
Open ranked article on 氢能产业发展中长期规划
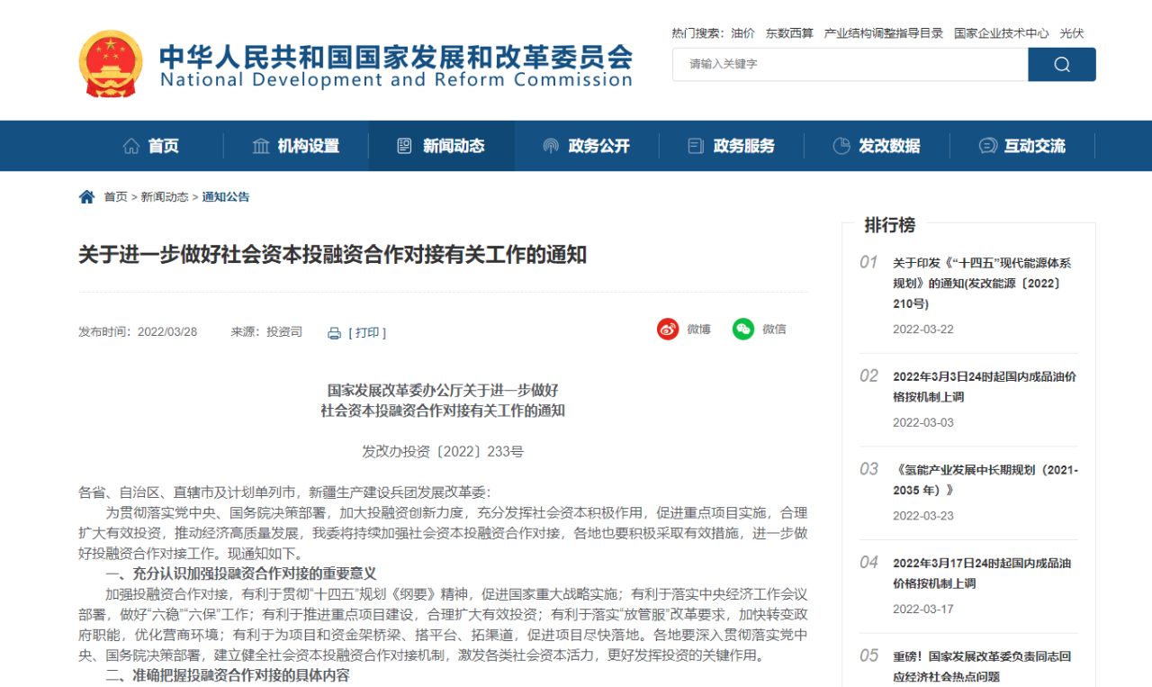pyautogui.click(x=985, y=480)
